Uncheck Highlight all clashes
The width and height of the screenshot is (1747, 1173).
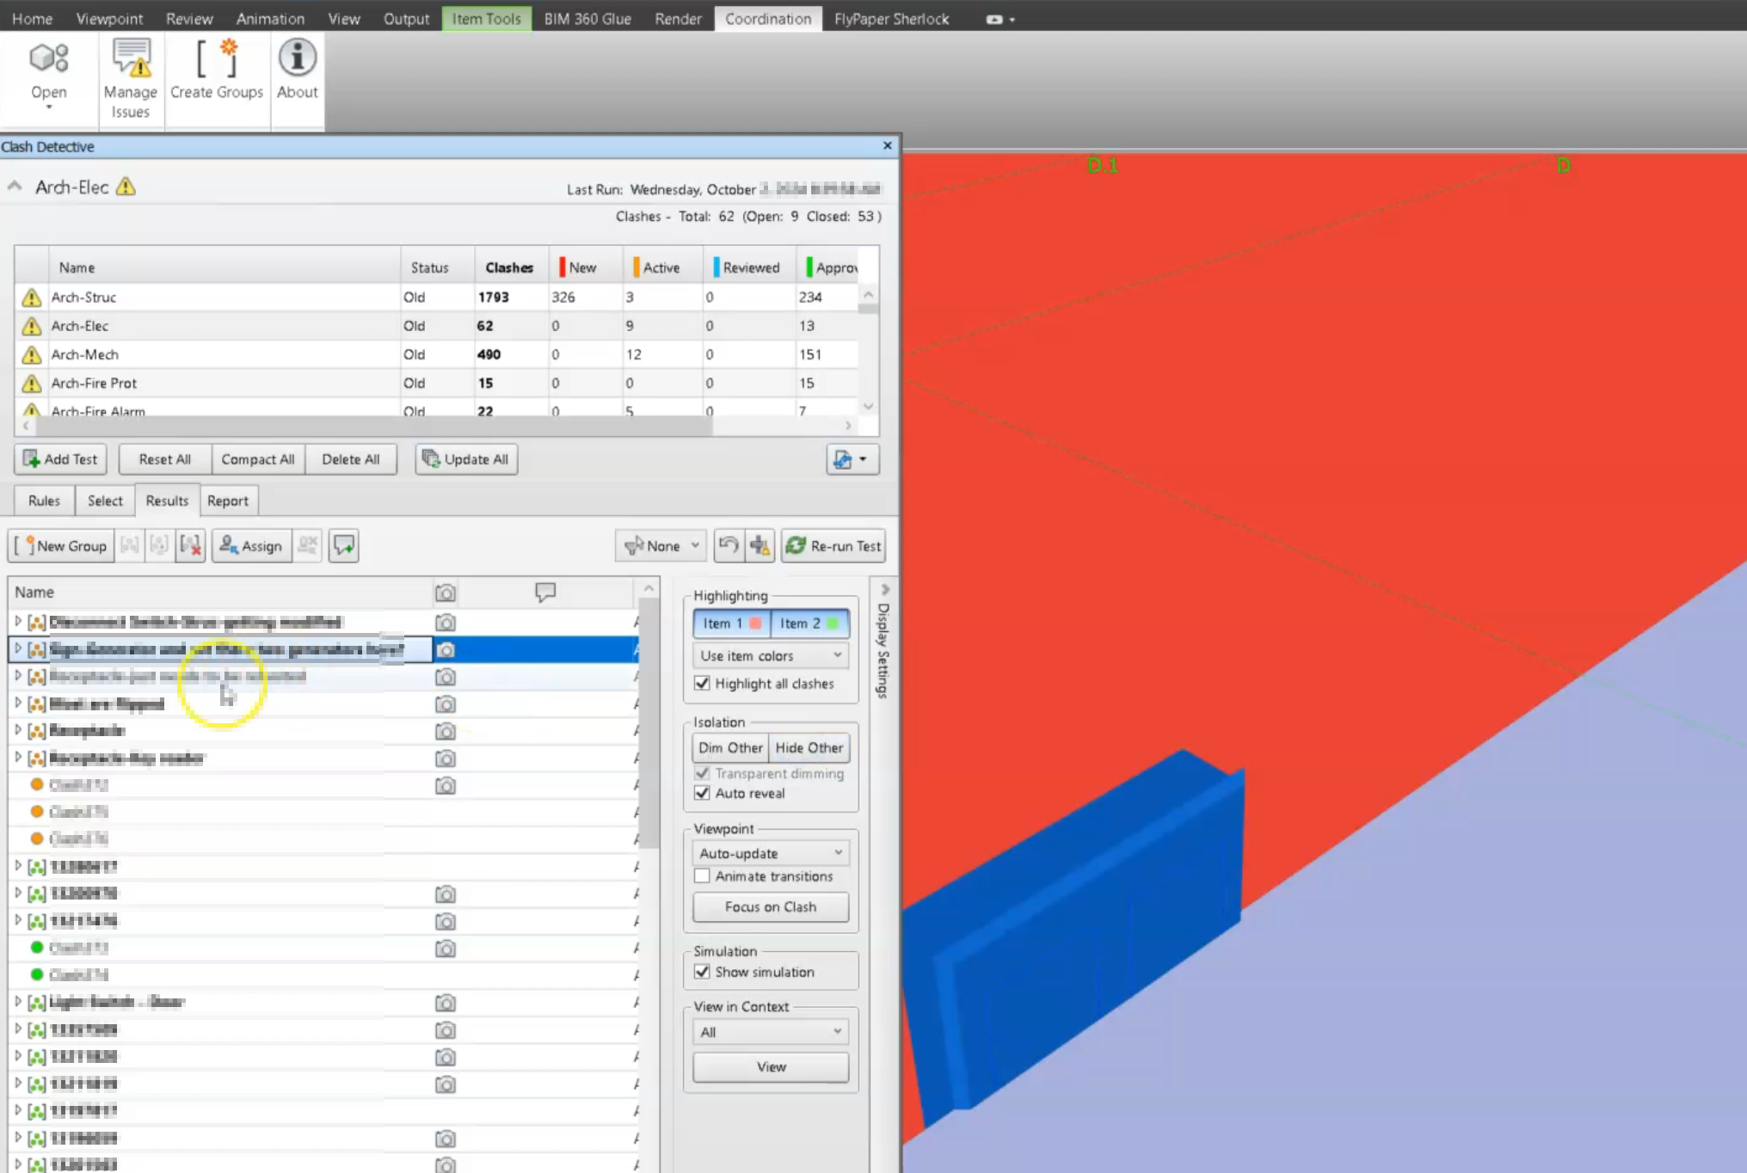tap(702, 684)
